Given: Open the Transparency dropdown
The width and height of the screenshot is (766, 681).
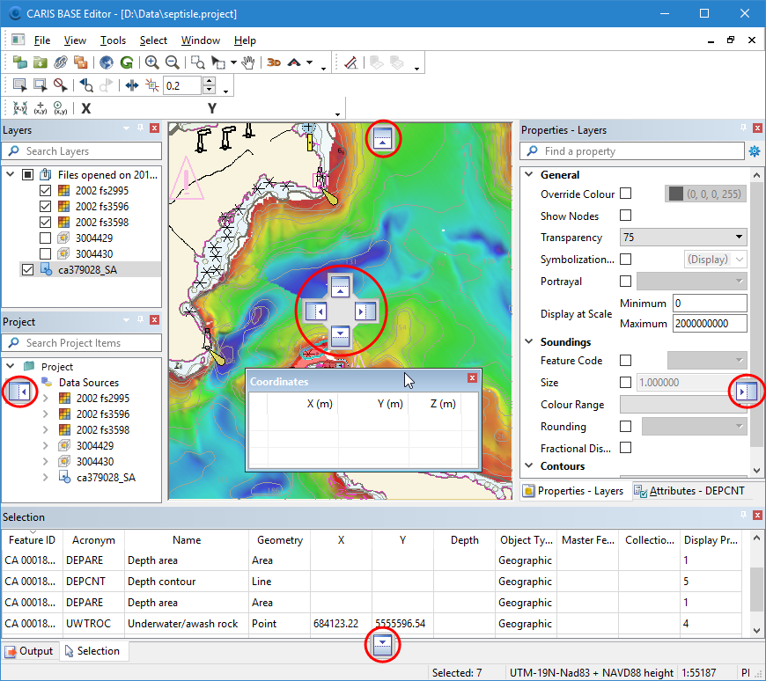Looking at the screenshot, I should click(738, 238).
